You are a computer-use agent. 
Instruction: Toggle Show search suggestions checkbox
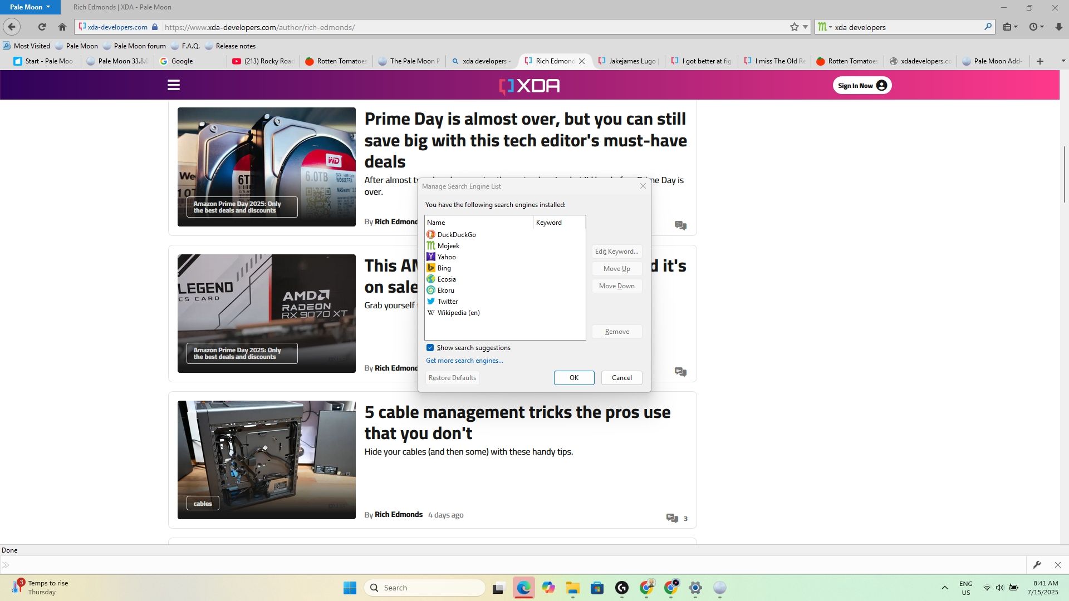coord(430,348)
